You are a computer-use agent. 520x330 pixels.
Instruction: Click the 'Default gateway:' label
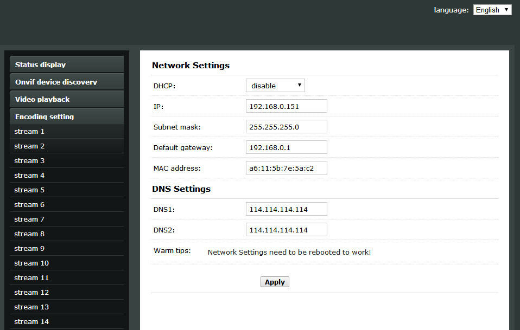(183, 147)
